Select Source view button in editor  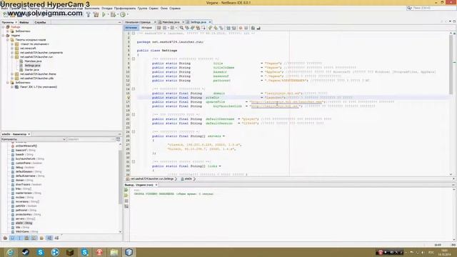[x=131, y=28]
